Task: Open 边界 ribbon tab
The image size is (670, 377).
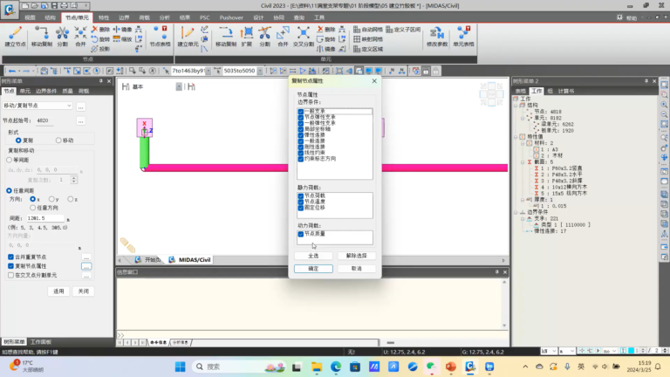Action: [x=124, y=17]
